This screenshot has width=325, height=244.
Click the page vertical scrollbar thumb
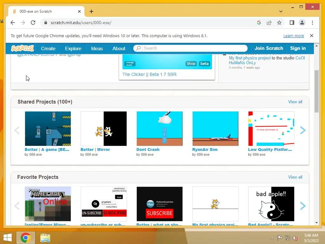click(316, 91)
